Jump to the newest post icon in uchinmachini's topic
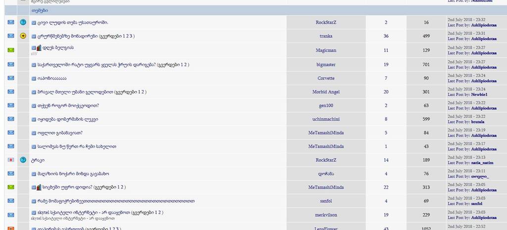The height and width of the screenshot is (230, 507). point(34,120)
